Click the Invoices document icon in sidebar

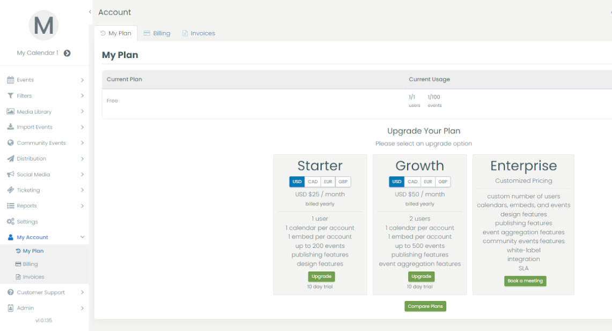pyautogui.click(x=18, y=277)
